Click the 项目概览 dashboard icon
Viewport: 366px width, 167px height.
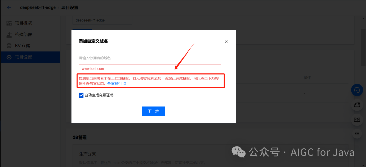9,23
